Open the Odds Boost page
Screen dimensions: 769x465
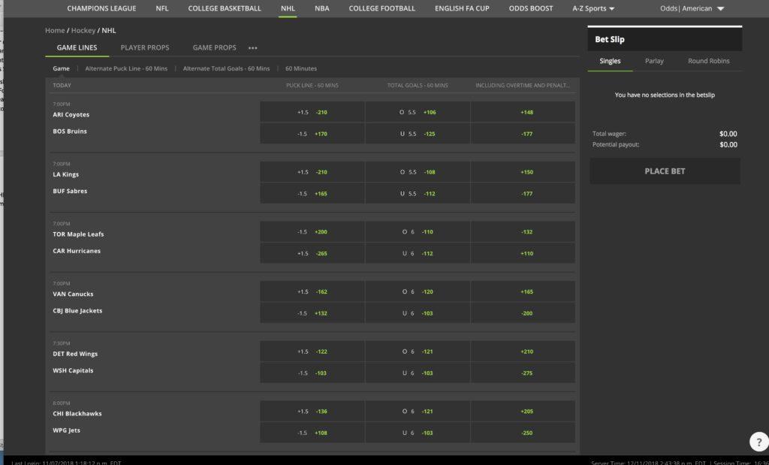click(x=531, y=8)
